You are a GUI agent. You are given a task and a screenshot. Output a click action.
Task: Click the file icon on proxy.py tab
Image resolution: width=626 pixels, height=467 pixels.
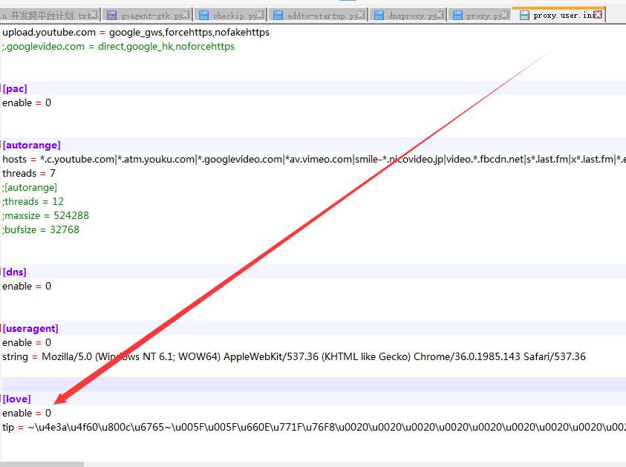pos(457,15)
